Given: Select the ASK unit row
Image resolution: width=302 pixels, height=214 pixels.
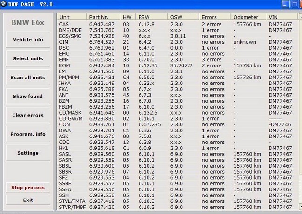Looking at the screenshot, I should pos(177,136).
